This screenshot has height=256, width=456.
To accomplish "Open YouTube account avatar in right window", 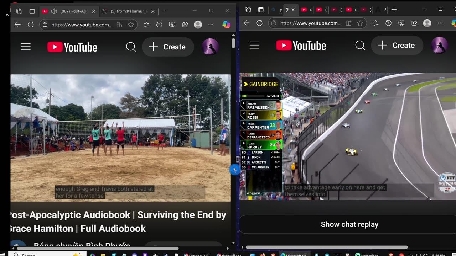I will click(440, 45).
